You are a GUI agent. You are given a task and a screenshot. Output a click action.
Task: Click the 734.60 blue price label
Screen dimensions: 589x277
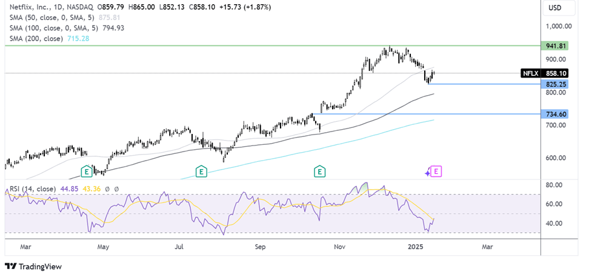tap(554, 114)
